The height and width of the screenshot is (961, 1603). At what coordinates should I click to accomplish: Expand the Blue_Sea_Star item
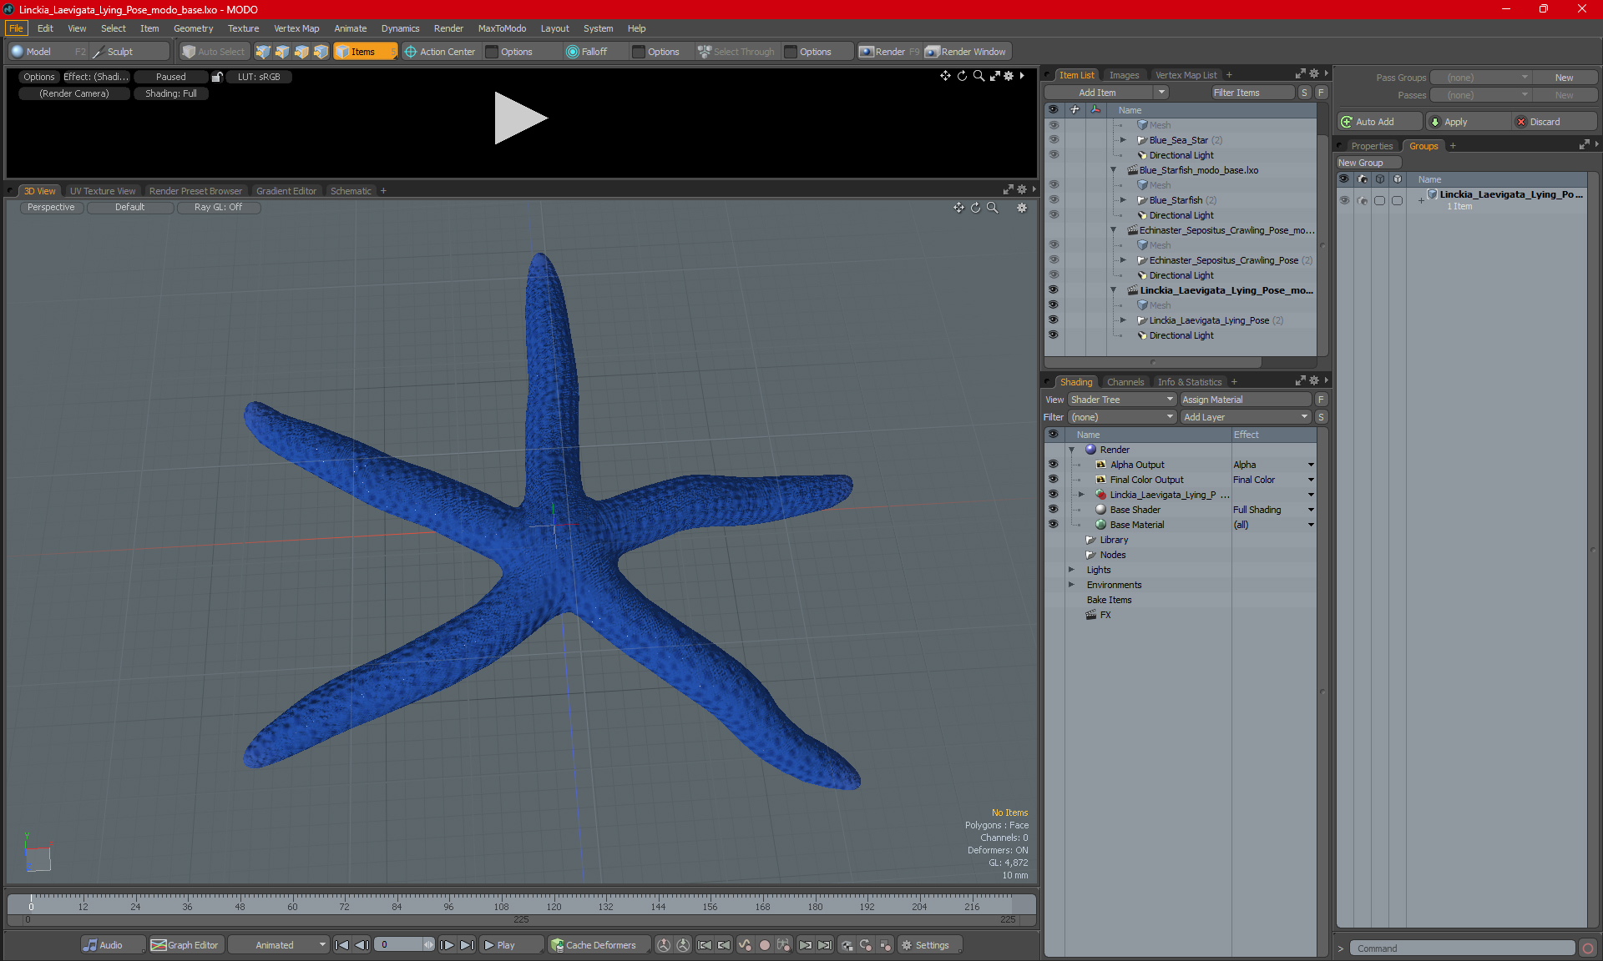pyautogui.click(x=1123, y=140)
